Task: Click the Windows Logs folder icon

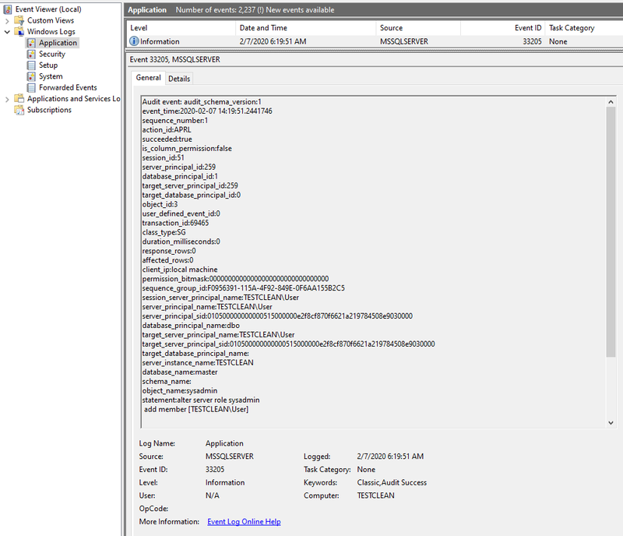Action: pyautogui.click(x=19, y=31)
